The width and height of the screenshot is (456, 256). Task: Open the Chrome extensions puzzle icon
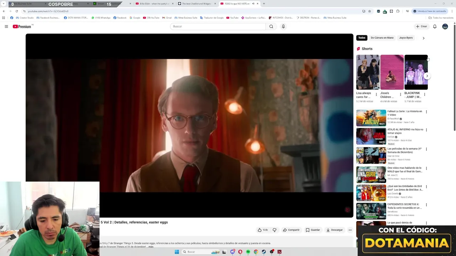point(398,11)
